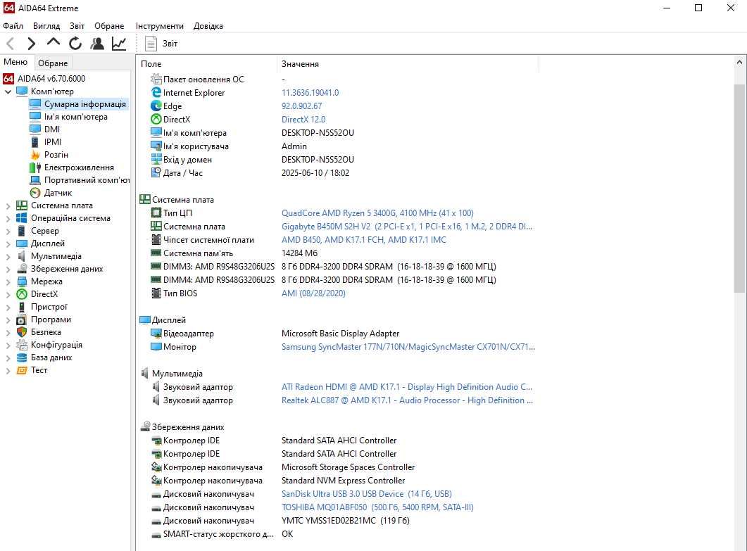Select the AIDA64 v6.70.6000 root node
The image size is (747, 551).
click(45, 79)
